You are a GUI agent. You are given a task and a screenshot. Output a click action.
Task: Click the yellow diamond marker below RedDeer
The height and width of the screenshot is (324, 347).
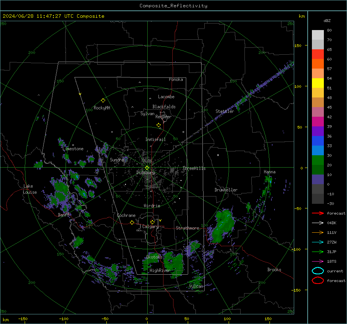coord(158,125)
